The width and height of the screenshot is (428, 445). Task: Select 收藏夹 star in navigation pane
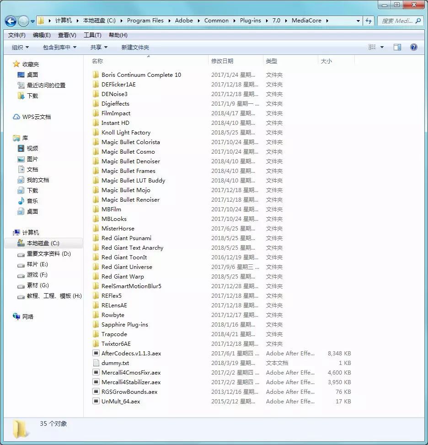16,64
